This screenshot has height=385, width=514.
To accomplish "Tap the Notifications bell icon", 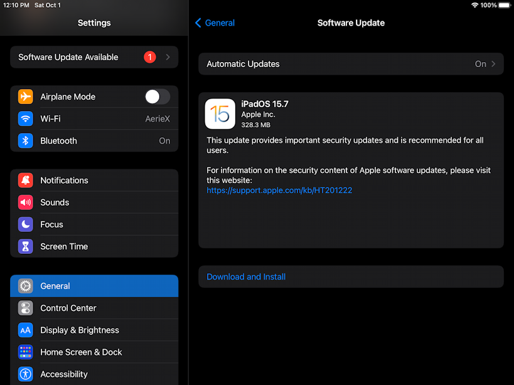I will click(x=26, y=180).
